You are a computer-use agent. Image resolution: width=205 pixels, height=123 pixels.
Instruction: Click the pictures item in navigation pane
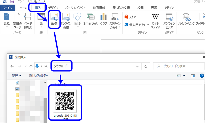coord(17,89)
